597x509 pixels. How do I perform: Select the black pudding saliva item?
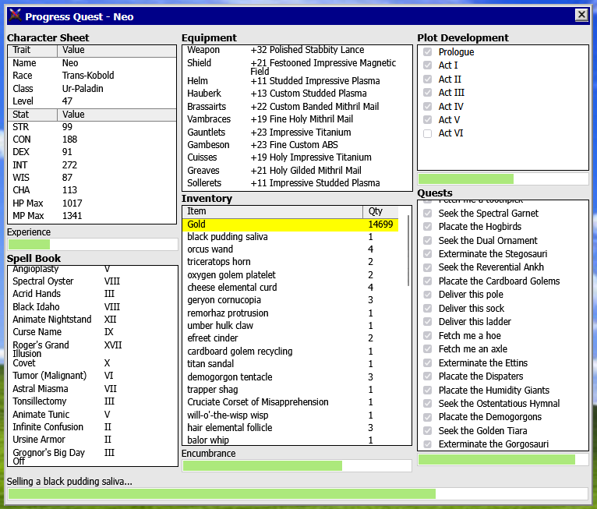(x=291, y=237)
